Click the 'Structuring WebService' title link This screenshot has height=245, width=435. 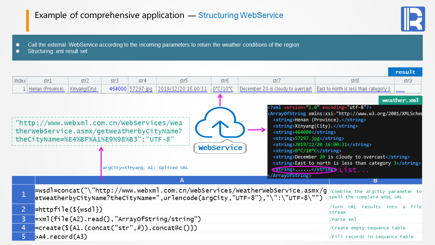(x=241, y=15)
